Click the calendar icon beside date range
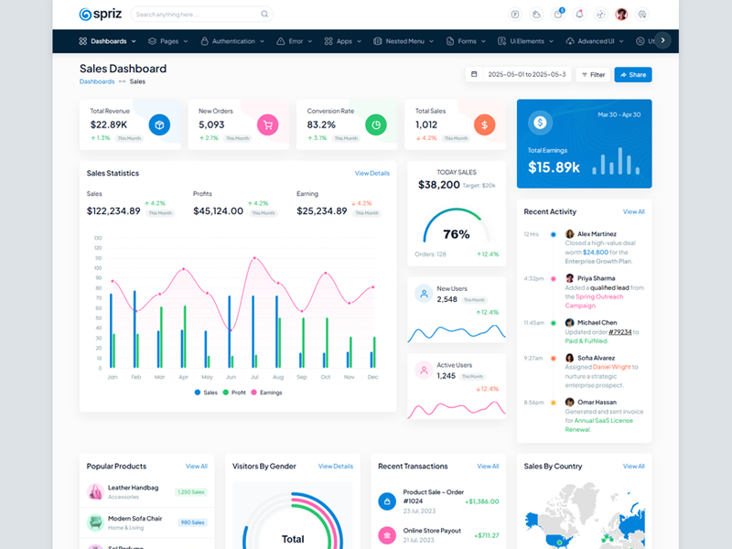 pyautogui.click(x=474, y=74)
